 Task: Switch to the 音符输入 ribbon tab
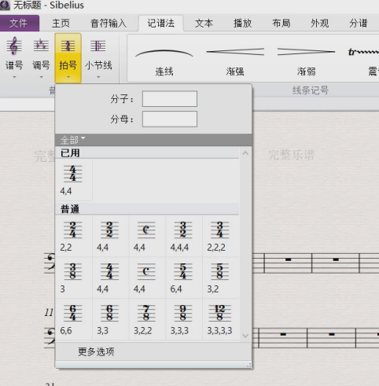109,23
